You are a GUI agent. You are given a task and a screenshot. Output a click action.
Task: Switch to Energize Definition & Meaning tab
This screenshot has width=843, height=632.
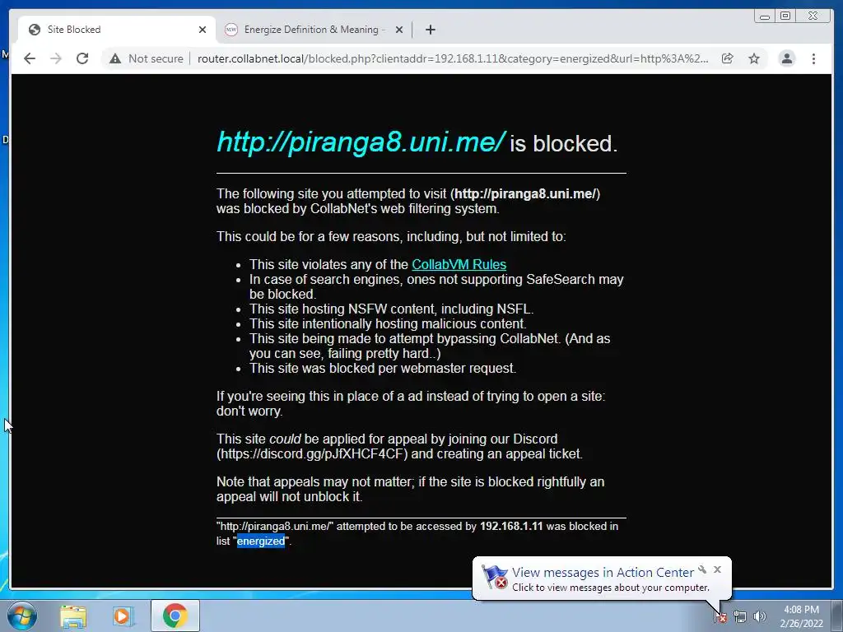314,30
